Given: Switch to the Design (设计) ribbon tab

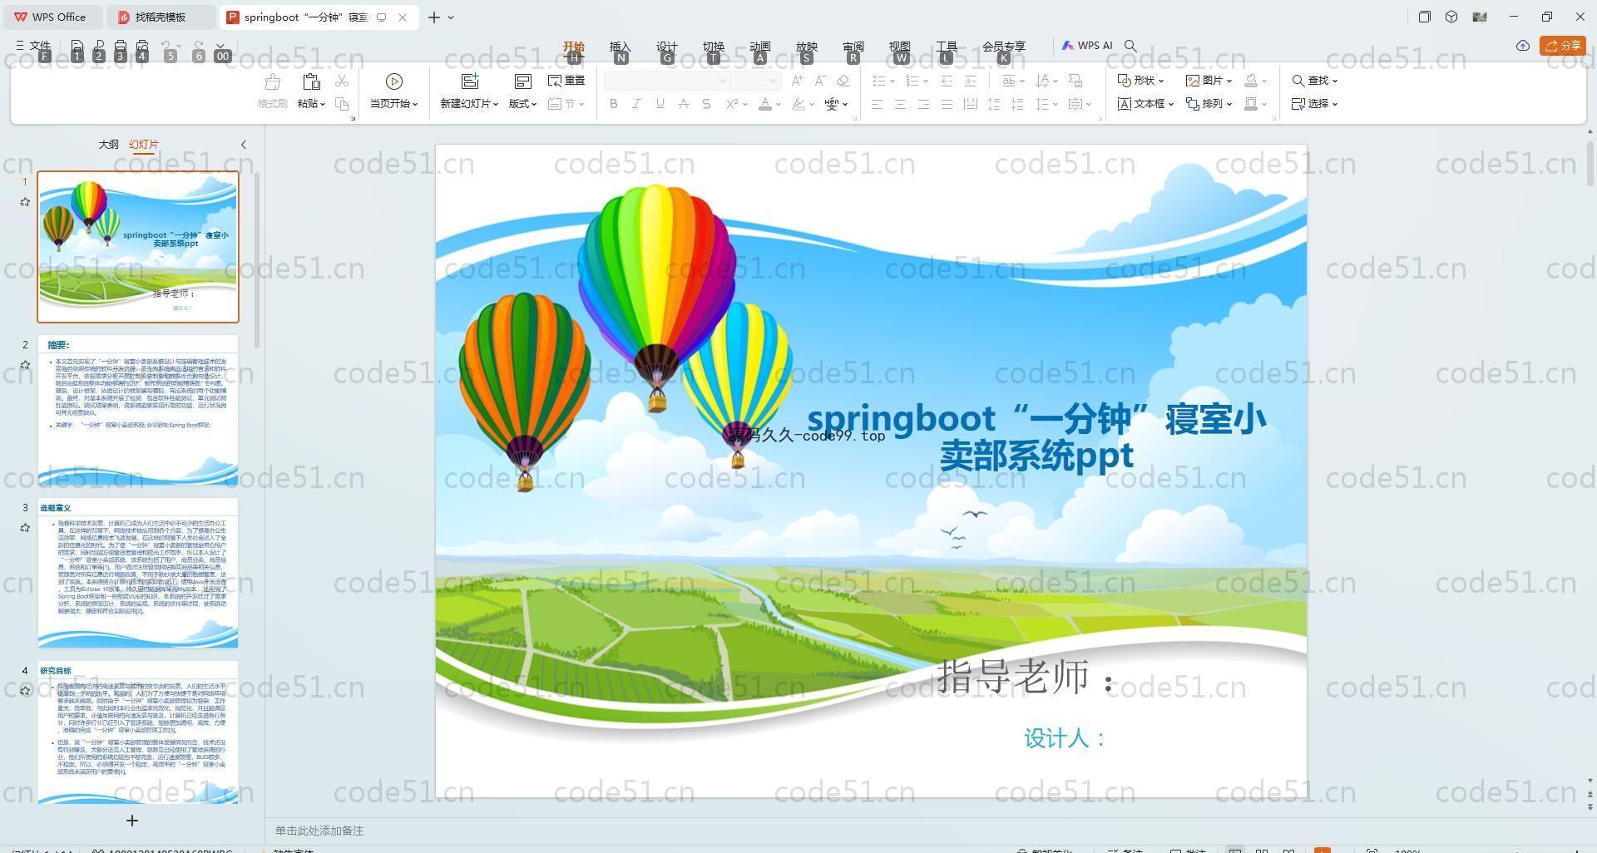Looking at the screenshot, I should click(666, 46).
